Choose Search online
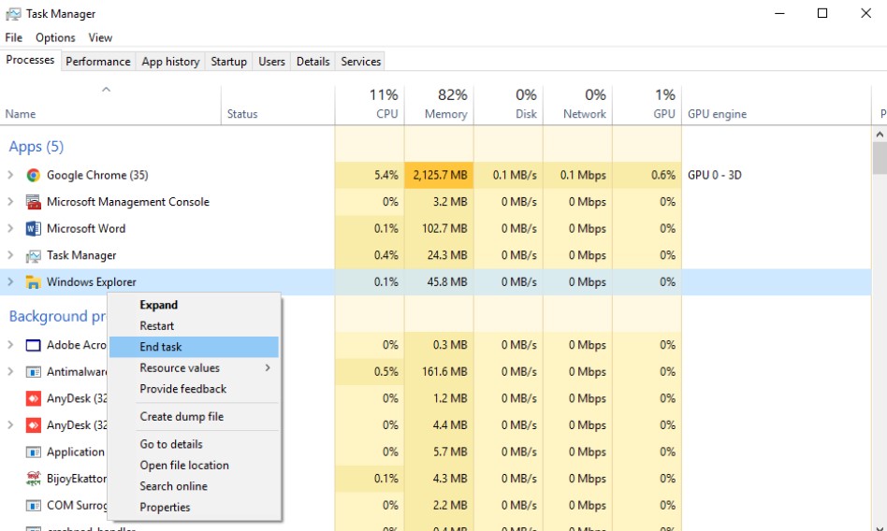Image resolution: width=887 pixels, height=531 pixels. pyautogui.click(x=194, y=486)
